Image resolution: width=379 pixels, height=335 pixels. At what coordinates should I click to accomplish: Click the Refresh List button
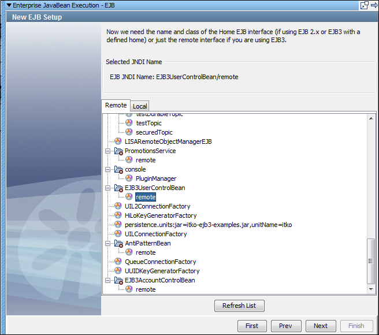tap(239, 306)
